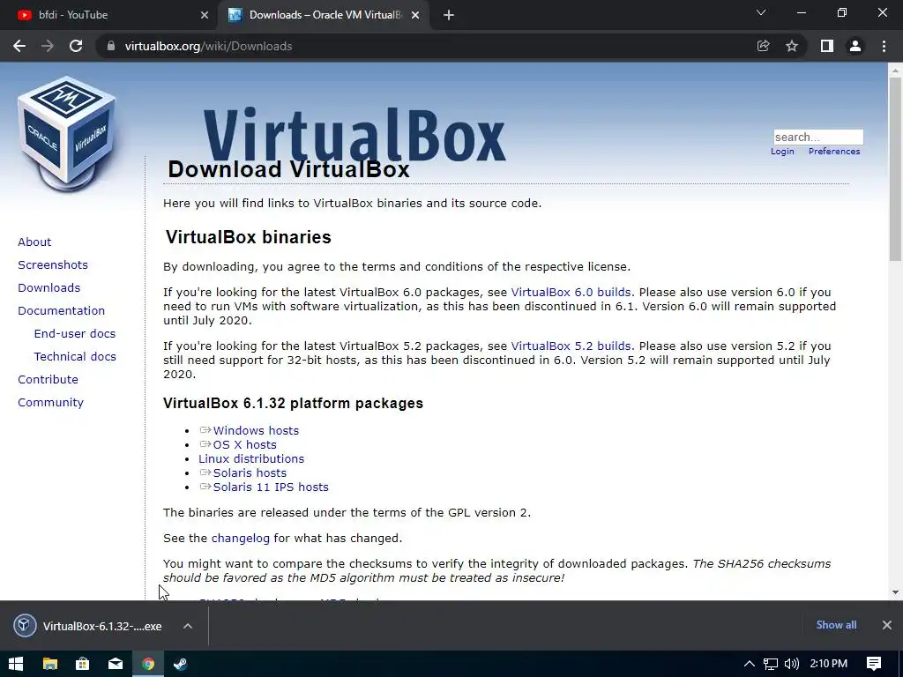Viewport: 903px width, 677px height.
Task: Open network status tray icon
Action: click(771, 664)
